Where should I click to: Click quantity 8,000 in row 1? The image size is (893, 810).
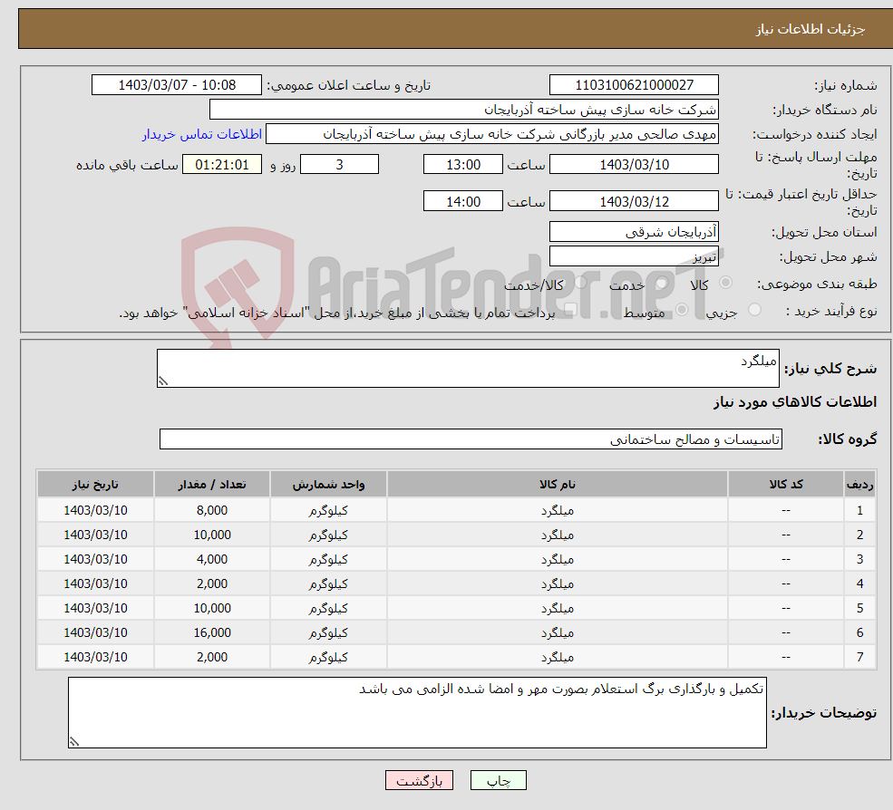[212, 511]
